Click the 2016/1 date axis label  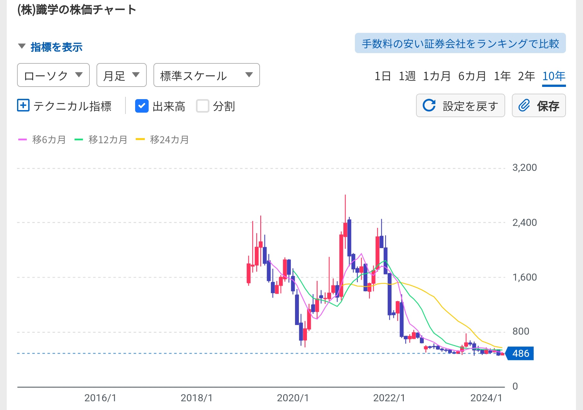[100, 398]
